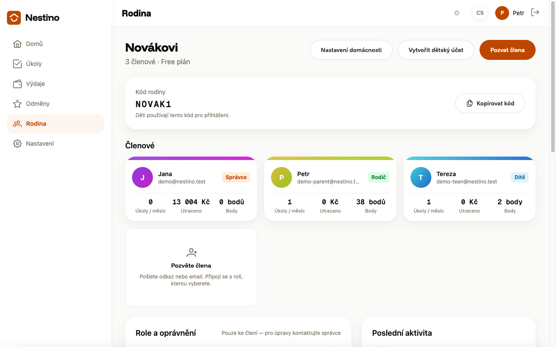The height and width of the screenshot is (347, 556).
Task: Click email demo-teen@nestino.test
Action: coord(467,182)
